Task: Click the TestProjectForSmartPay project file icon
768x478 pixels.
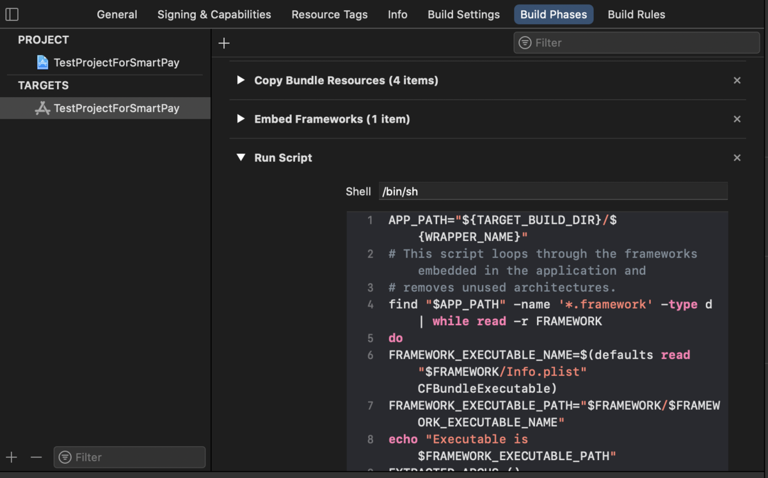Action: 43,63
